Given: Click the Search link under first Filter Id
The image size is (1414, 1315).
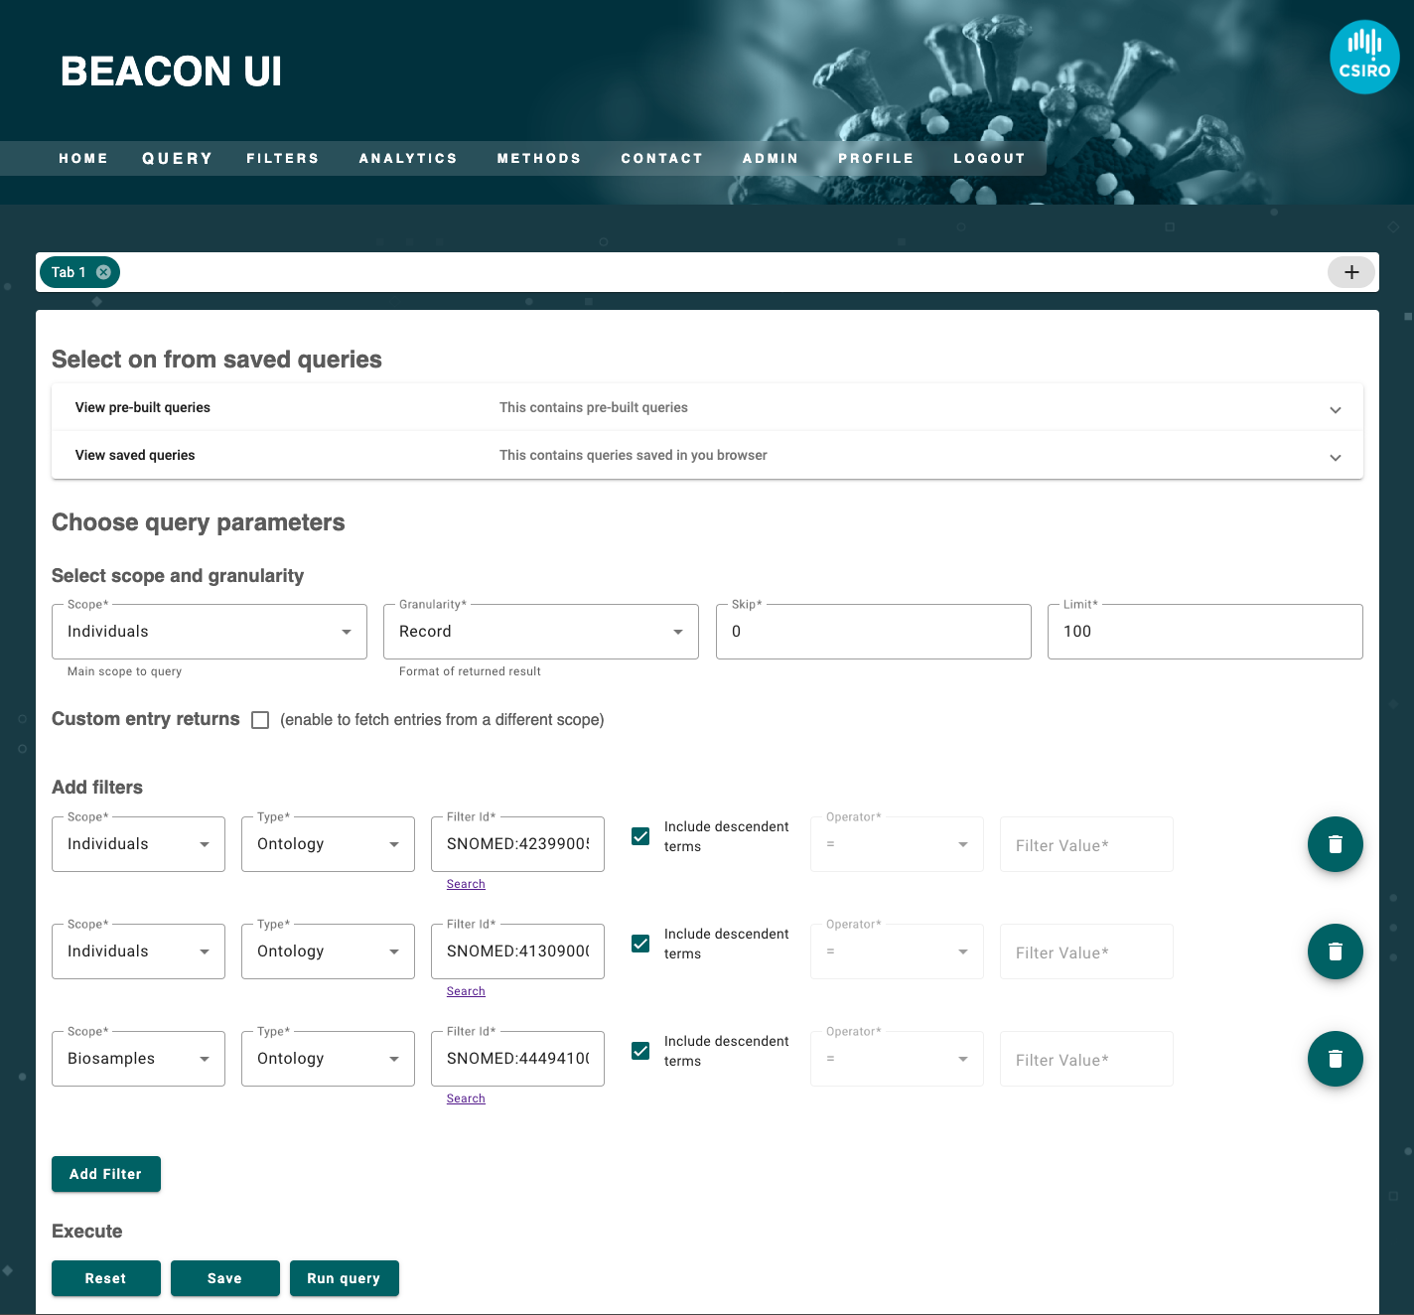Looking at the screenshot, I should [466, 884].
